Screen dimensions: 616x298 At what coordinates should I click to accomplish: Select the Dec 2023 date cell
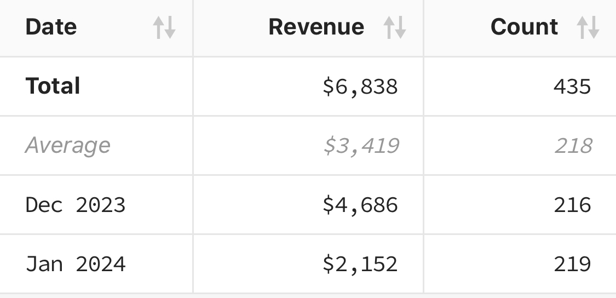(x=76, y=205)
